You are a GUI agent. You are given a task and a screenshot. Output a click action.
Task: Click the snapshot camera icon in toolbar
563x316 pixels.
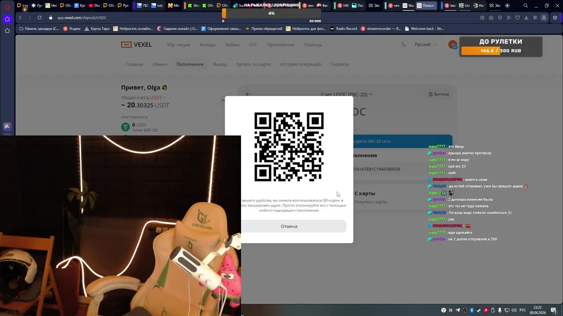pyautogui.click(x=491, y=18)
